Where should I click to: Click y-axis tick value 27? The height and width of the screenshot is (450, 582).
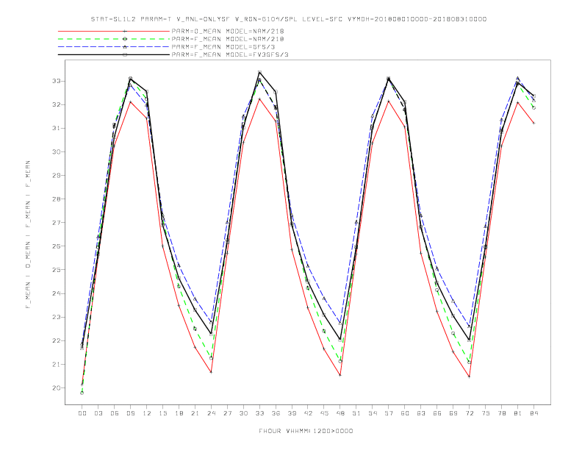pyautogui.click(x=57, y=222)
